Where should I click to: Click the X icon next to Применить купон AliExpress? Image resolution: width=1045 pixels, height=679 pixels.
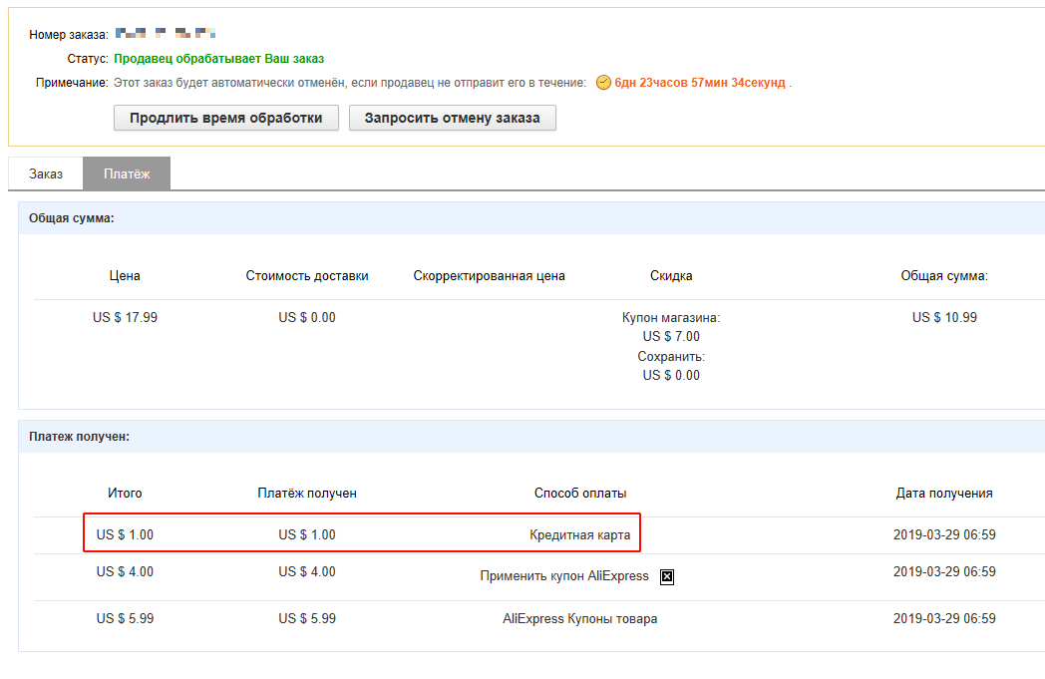[x=667, y=576]
